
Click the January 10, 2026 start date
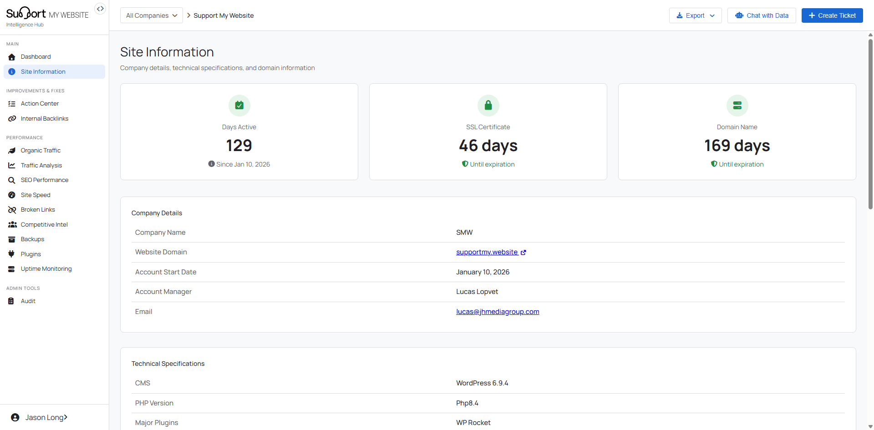[x=483, y=272]
